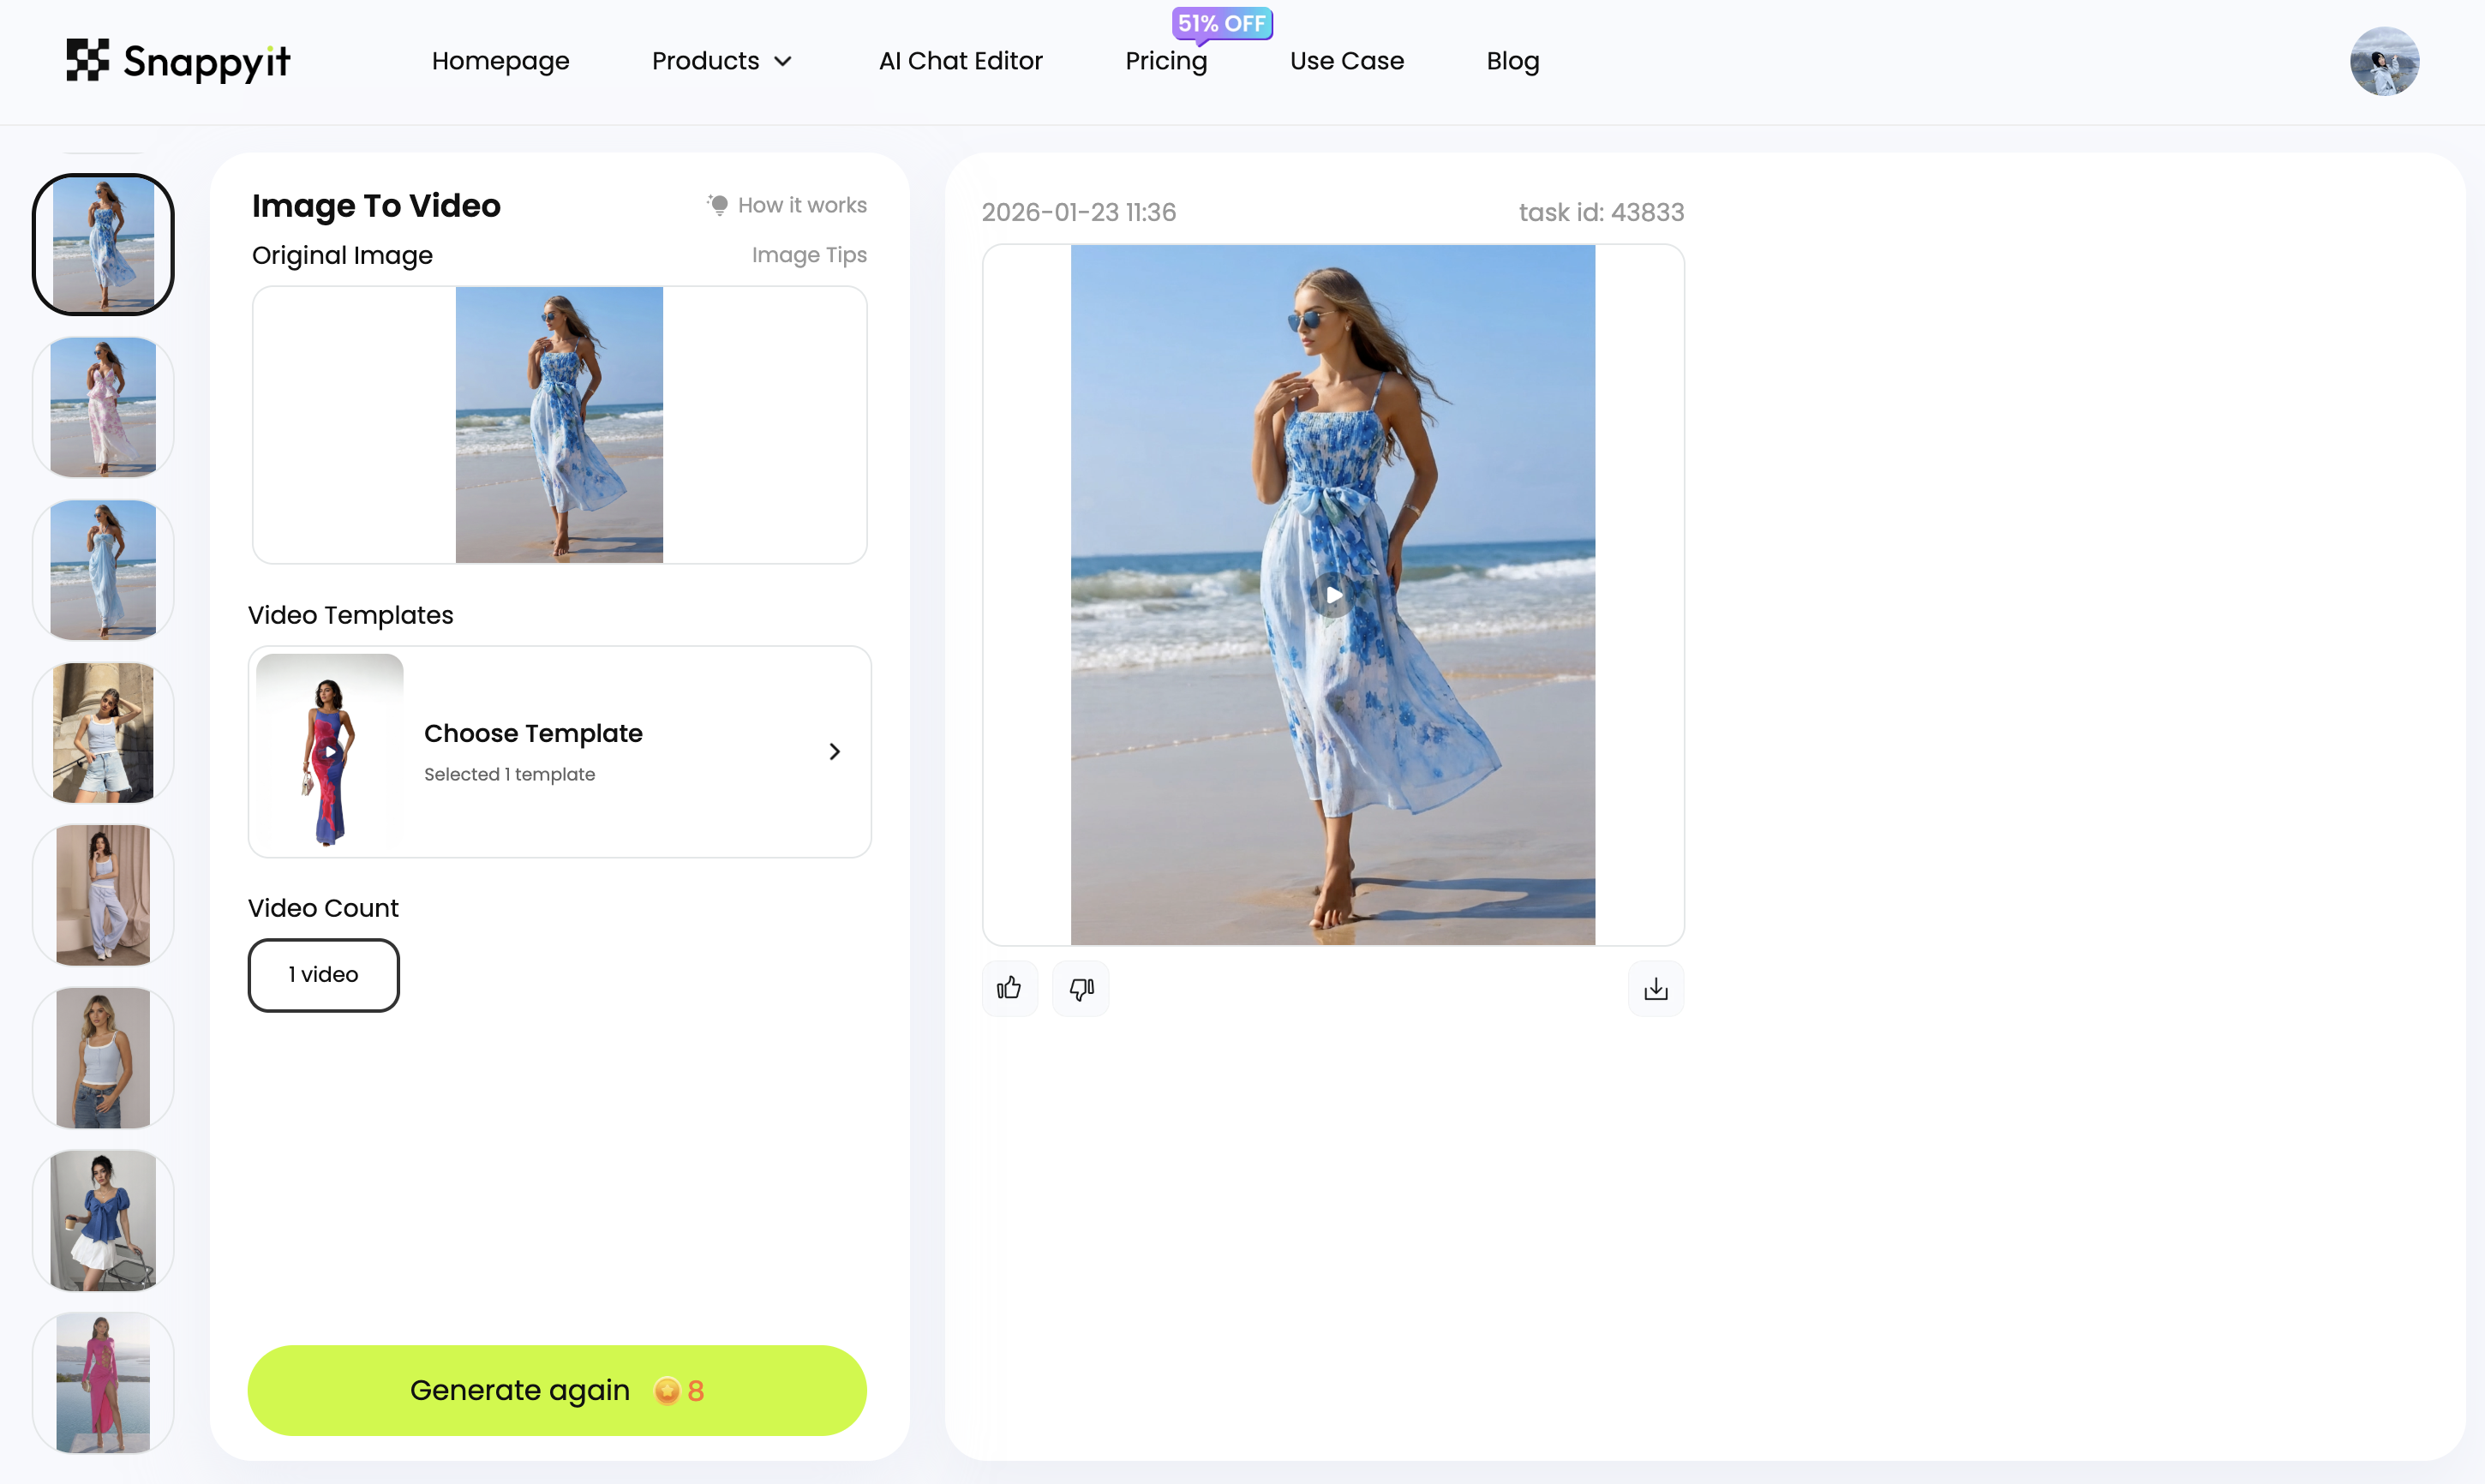This screenshot has height=1484, width=2485.
Task: Click the uploaded original image preview
Action: pyautogui.click(x=559, y=425)
